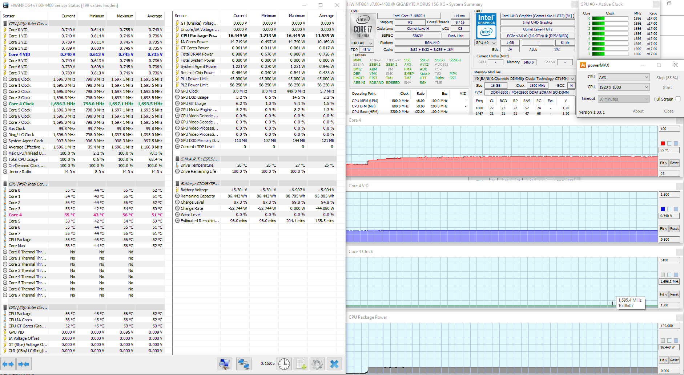Click the red color swatch on Core 4 graph
This screenshot has width=684, height=375.
coord(663,143)
